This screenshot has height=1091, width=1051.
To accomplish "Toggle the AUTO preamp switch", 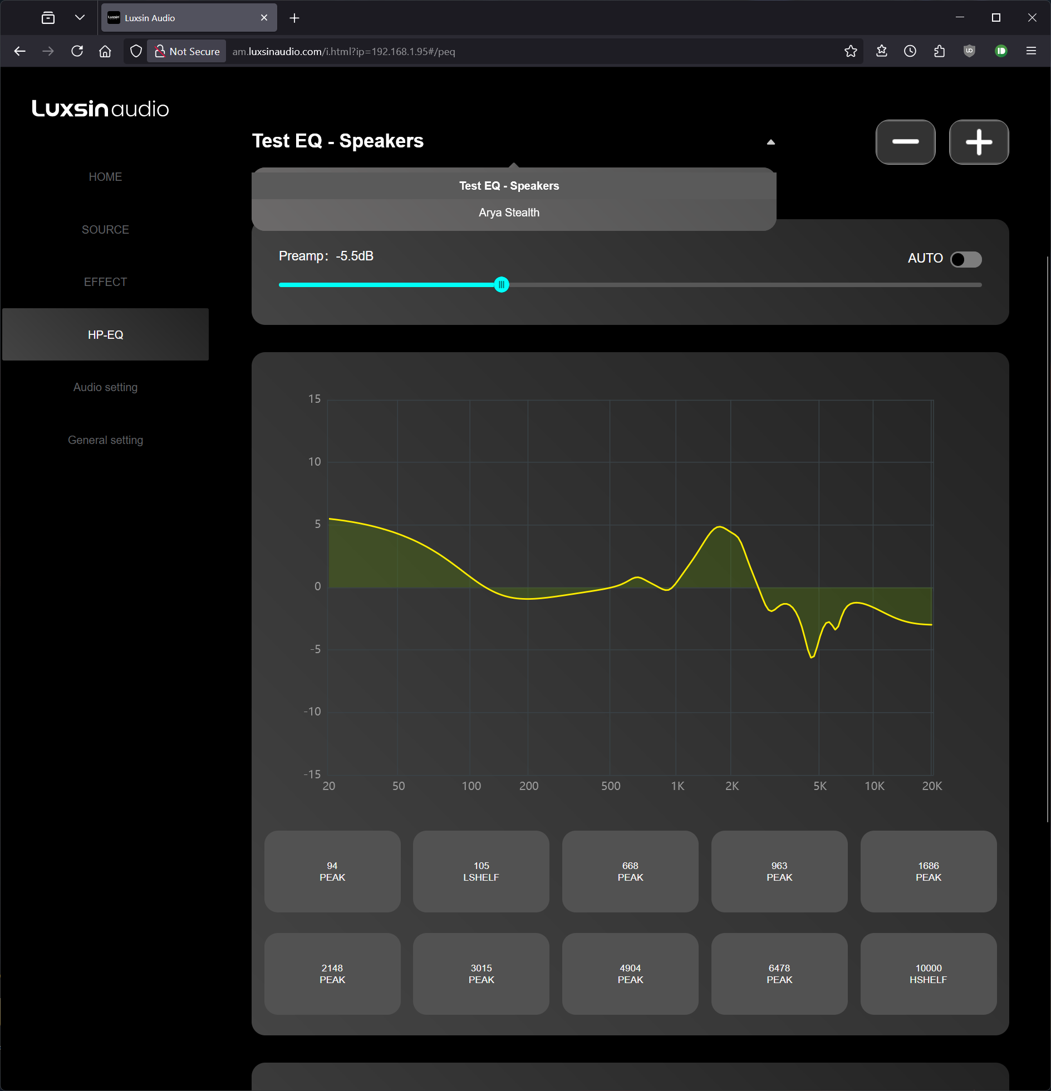I will click(966, 259).
